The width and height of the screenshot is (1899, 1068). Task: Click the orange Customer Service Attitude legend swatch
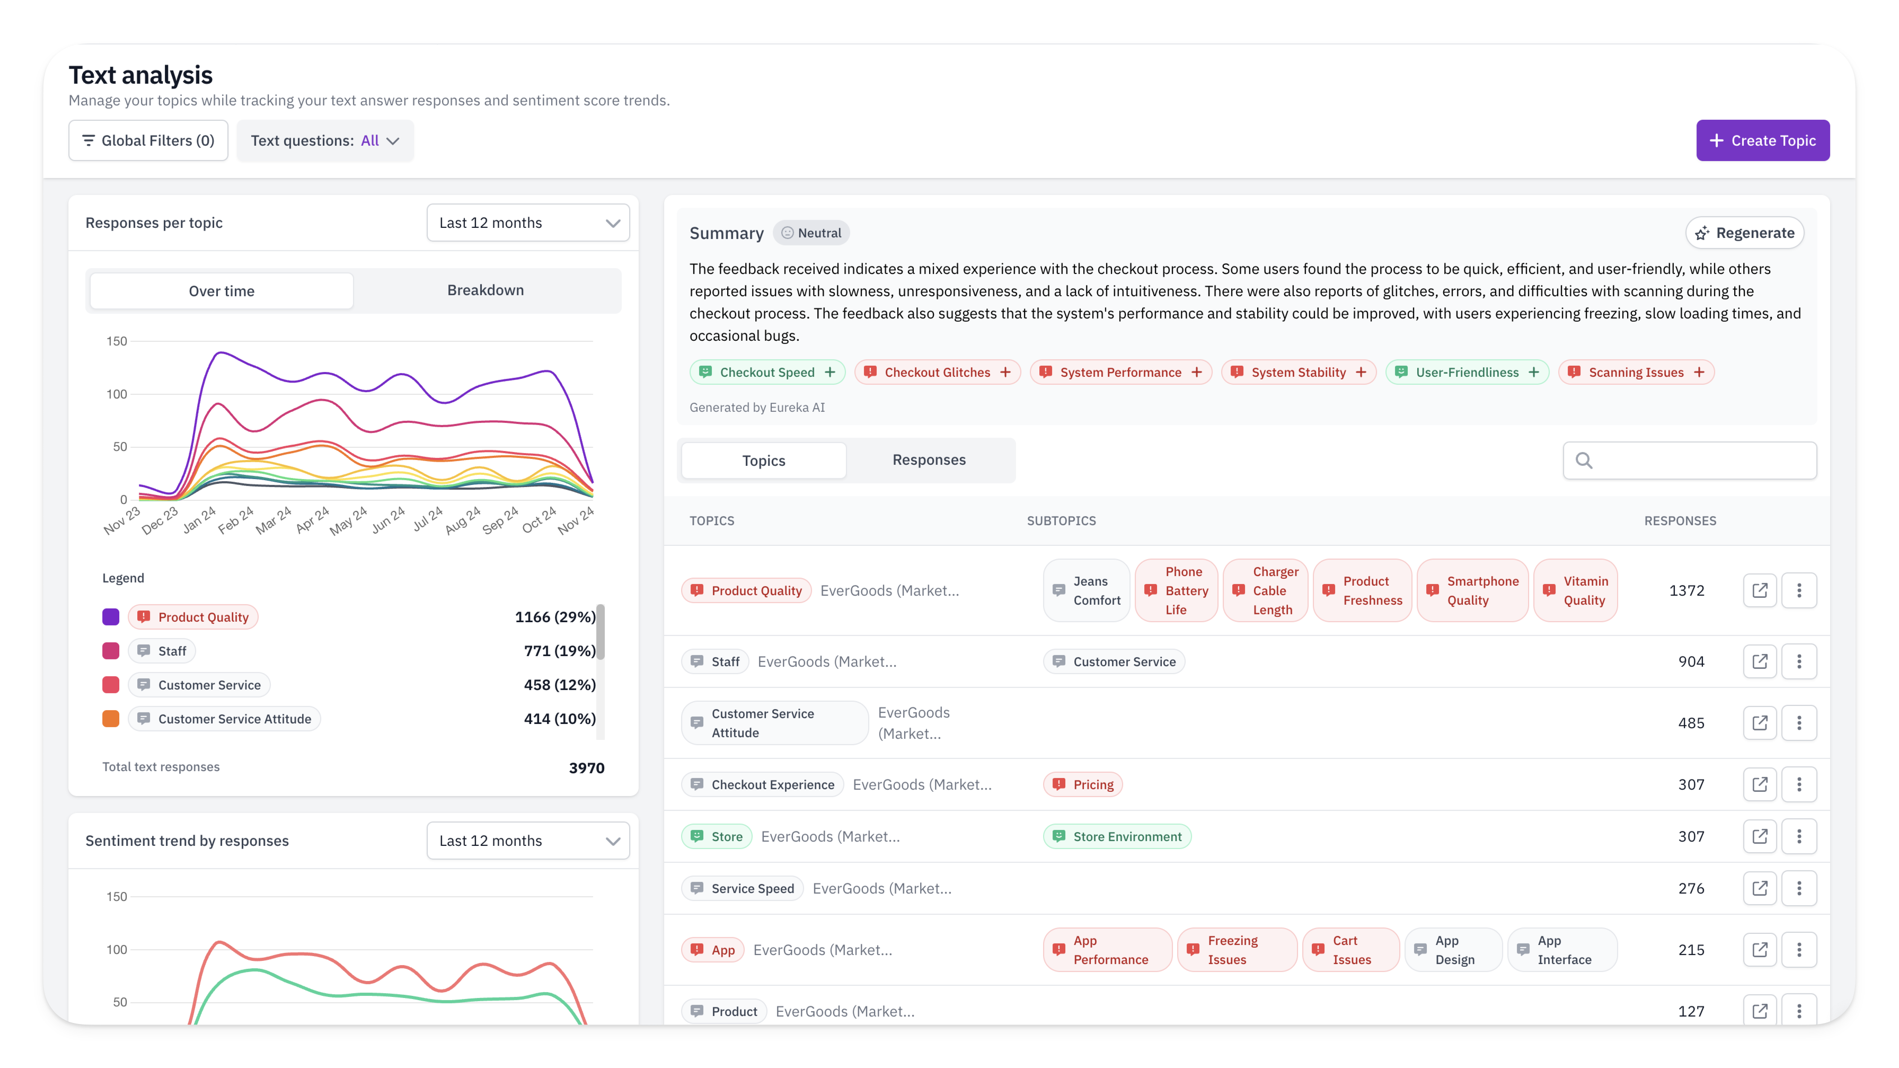[111, 719]
